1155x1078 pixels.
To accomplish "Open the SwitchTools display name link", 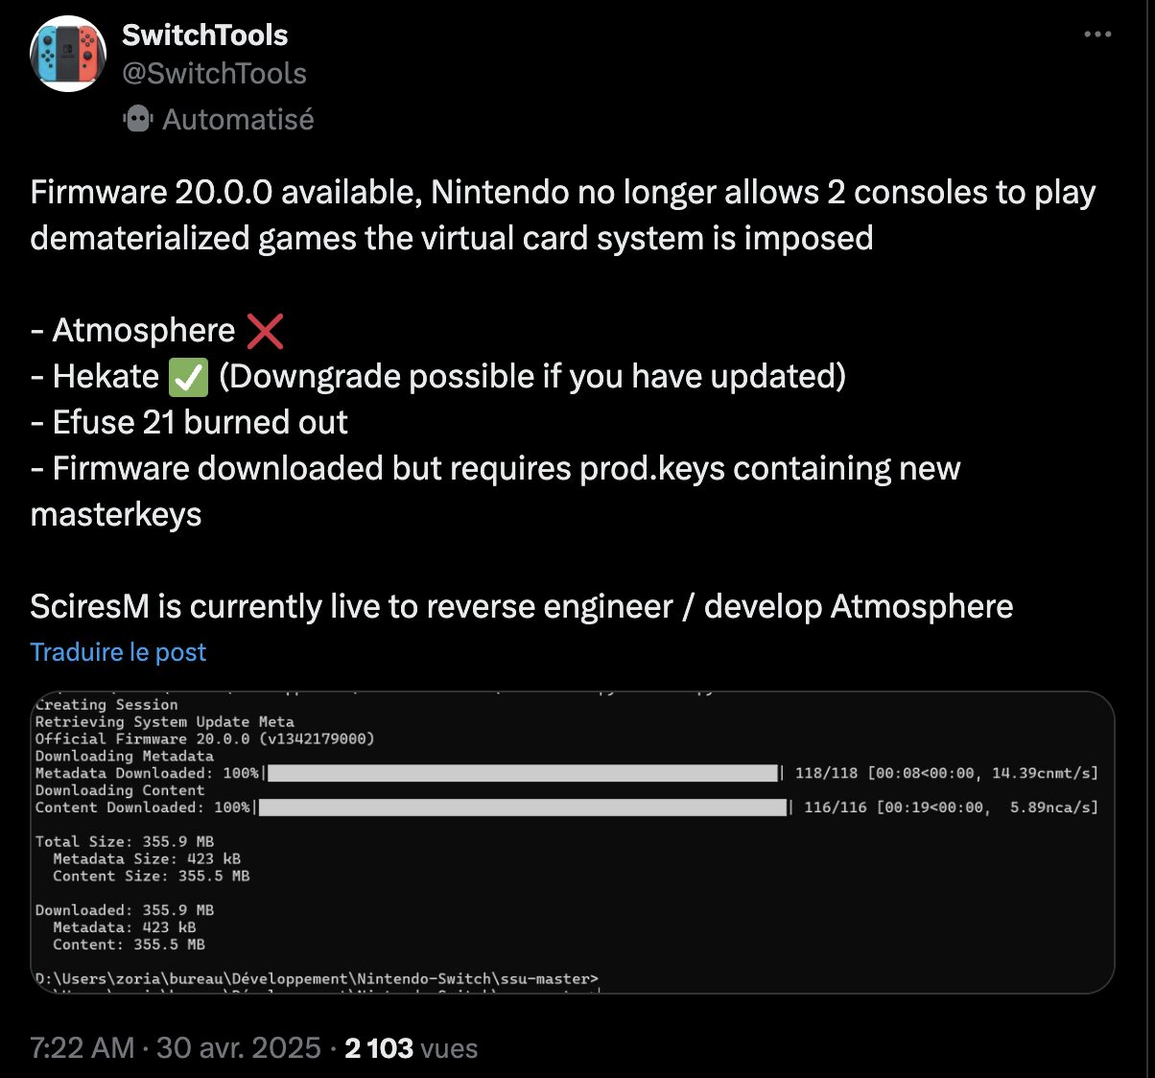I will (204, 35).
